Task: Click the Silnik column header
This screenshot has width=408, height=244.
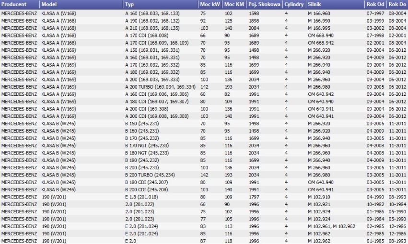Action: coord(335,4)
